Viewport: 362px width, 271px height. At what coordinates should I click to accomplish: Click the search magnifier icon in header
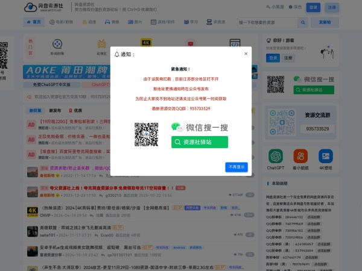pos(302,22)
